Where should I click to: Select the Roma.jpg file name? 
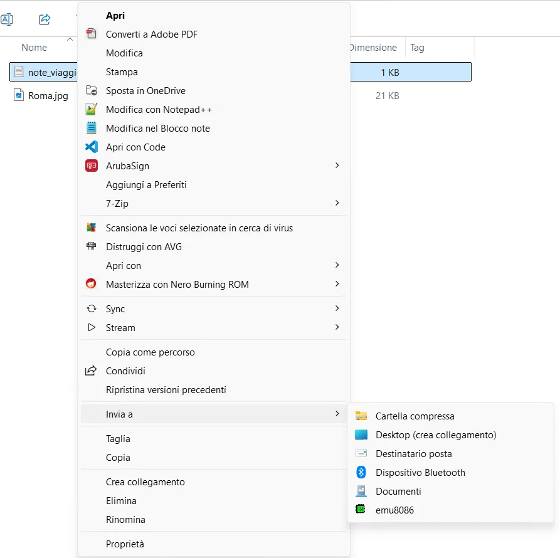(x=48, y=95)
